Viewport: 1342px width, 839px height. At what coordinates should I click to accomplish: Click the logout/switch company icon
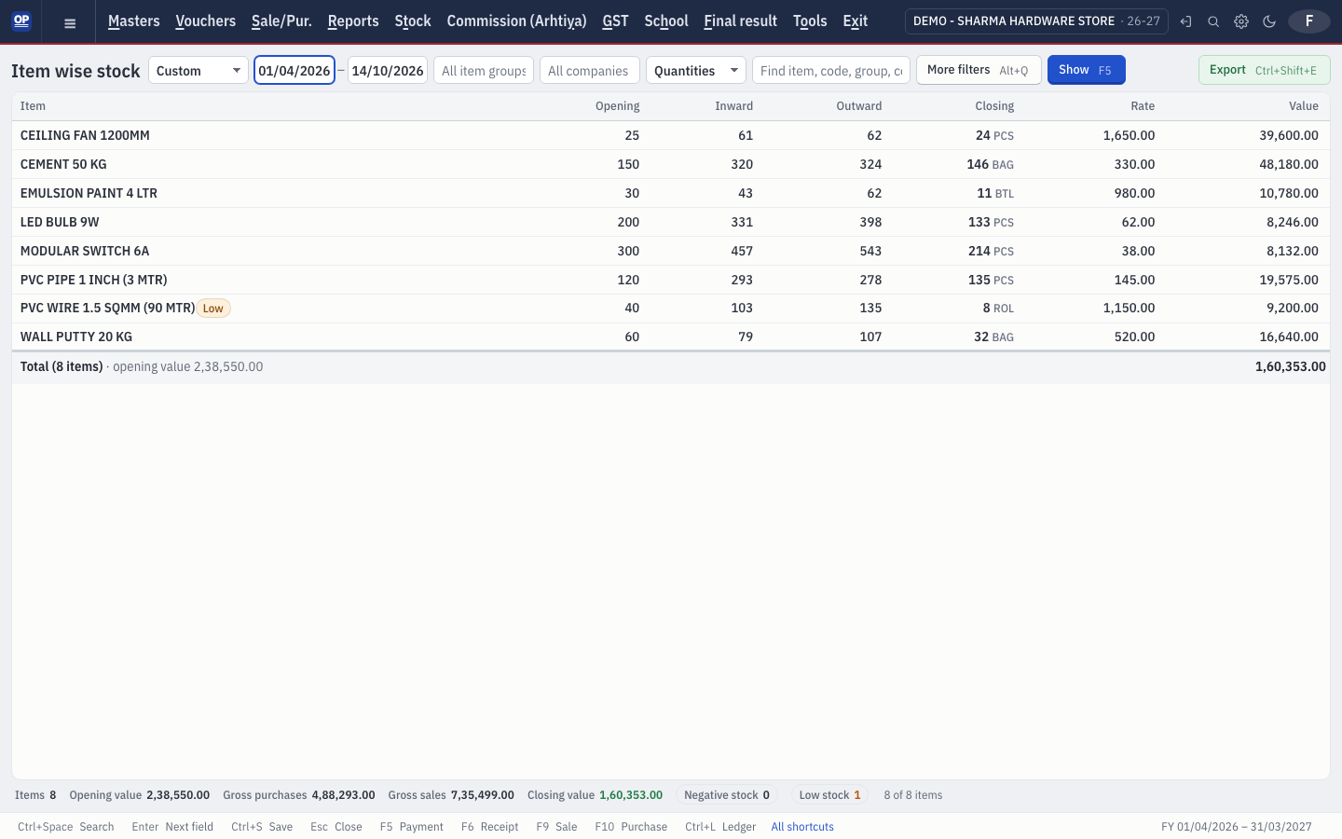(1185, 21)
